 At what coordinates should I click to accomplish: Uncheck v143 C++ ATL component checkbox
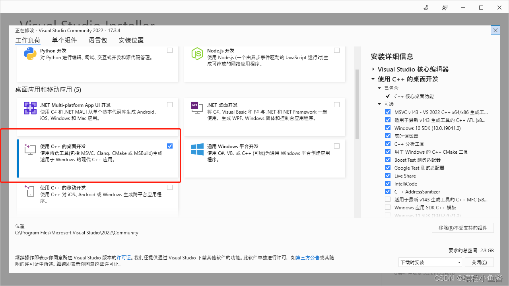[388, 120]
